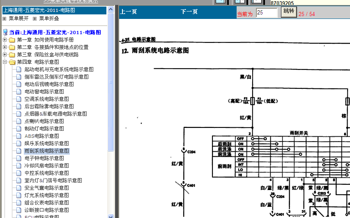The image size is (350, 218).
Task: Click the 跳转 jump button
Action: (x=289, y=12)
